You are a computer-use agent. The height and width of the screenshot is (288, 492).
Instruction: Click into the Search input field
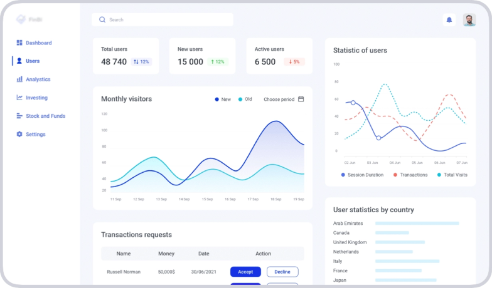166,20
